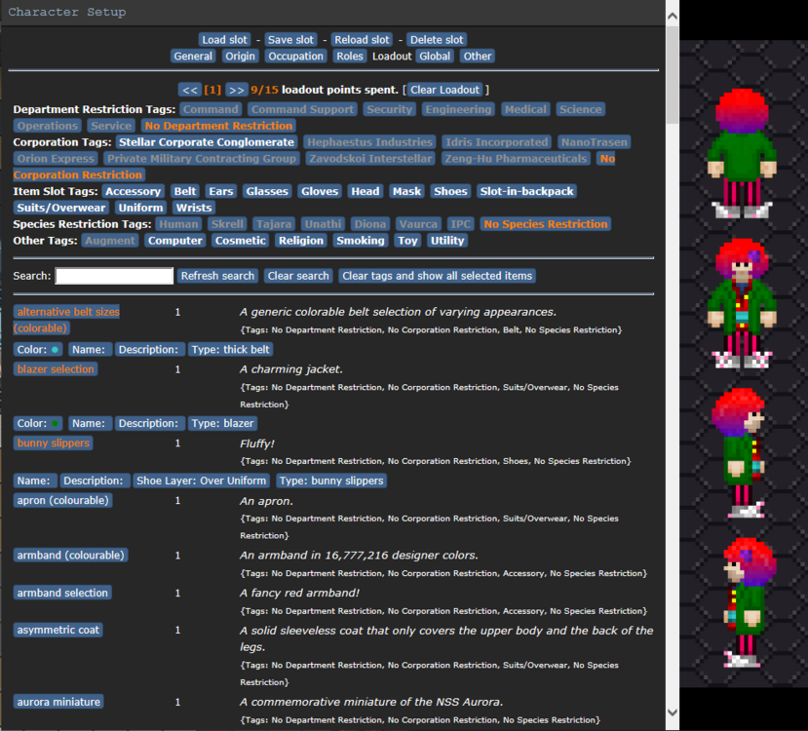This screenshot has width=808, height=731.
Task: Toggle the Belt item slot tag
Action: click(x=184, y=191)
